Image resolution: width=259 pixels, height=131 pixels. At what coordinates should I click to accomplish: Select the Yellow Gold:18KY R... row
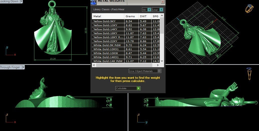tap(126, 37)
